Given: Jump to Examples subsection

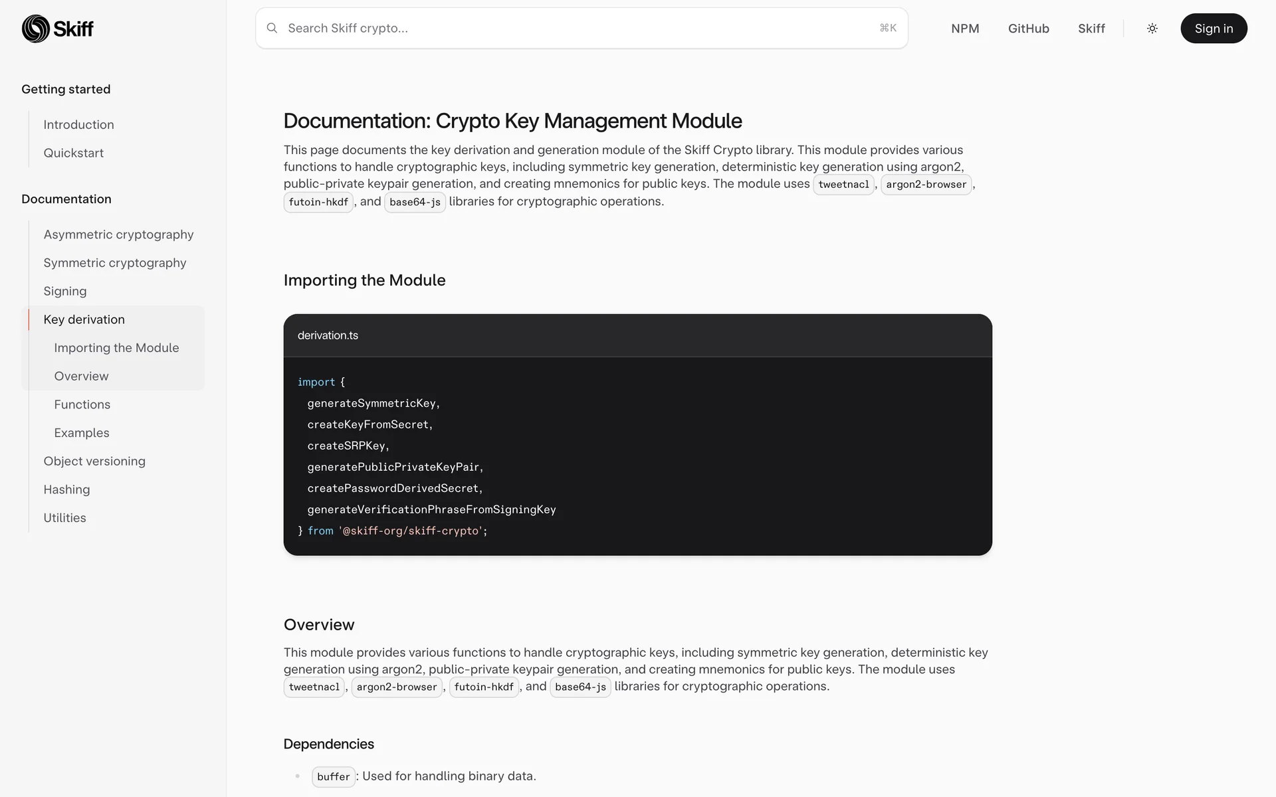Looking at the screenshot, I should (x=81, y=433).
